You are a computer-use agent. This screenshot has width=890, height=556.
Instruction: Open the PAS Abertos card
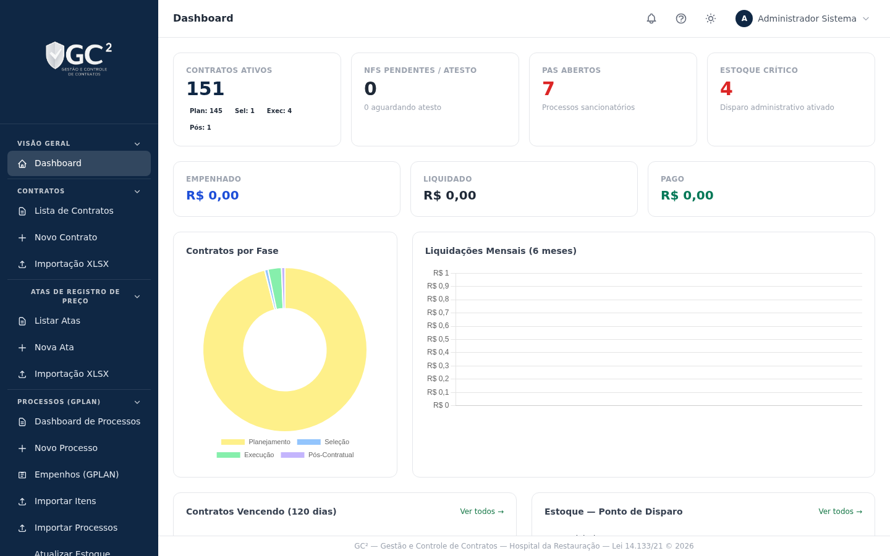click(613, 99)
